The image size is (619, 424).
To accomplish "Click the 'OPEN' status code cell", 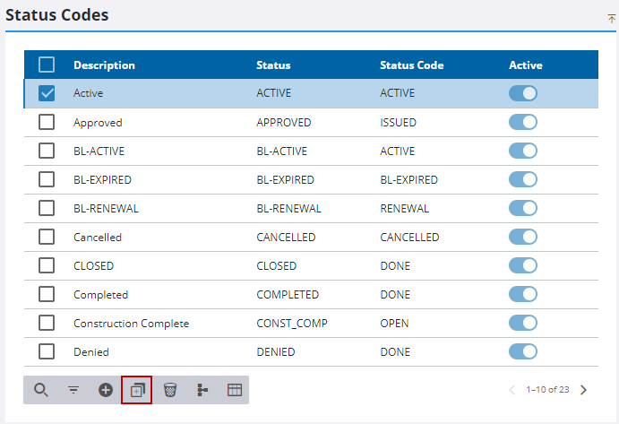I will (394, 324).
